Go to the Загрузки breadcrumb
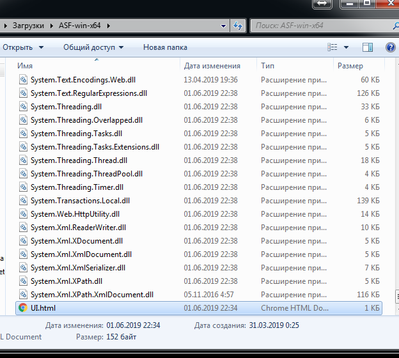This screenshot has width=399, height=358. (x=28, y=26)
